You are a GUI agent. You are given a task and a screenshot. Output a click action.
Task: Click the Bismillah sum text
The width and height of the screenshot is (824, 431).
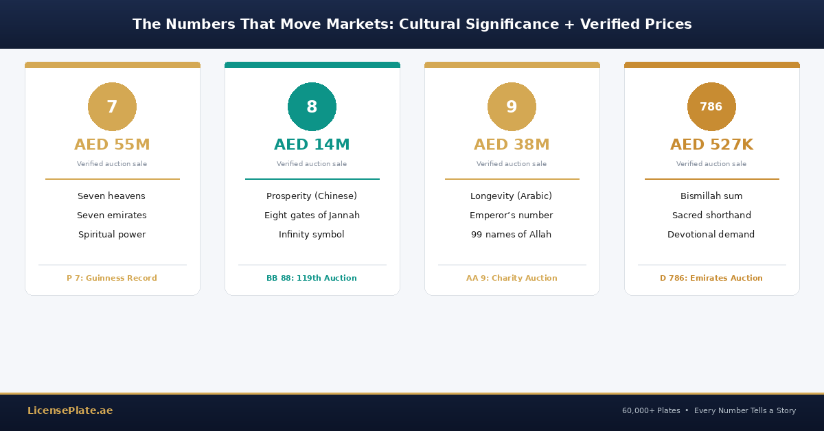711,196
